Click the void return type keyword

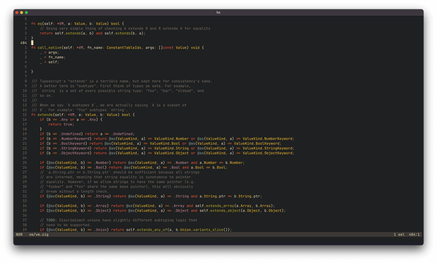pyautogui.click(x=195, y=48)
